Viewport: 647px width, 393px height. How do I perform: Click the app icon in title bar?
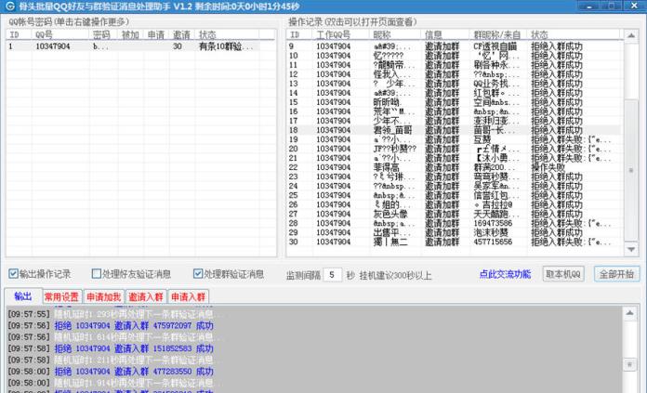pyautogui.click(x=8, y=7)
